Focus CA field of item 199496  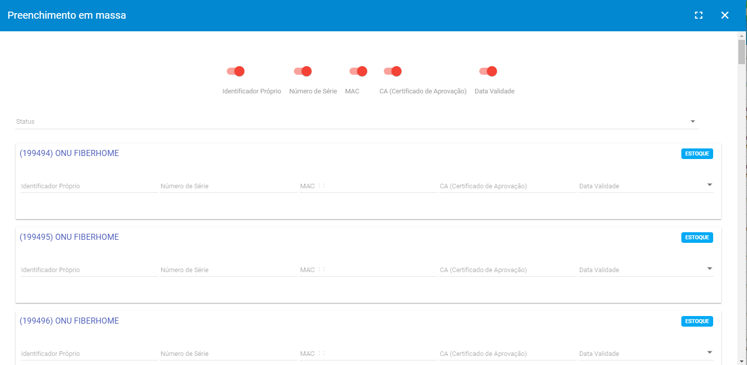pos(508,353)
